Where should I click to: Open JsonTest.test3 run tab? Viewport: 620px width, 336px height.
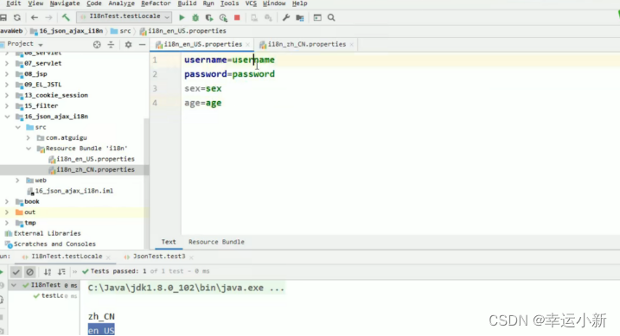tap(158, 257)
